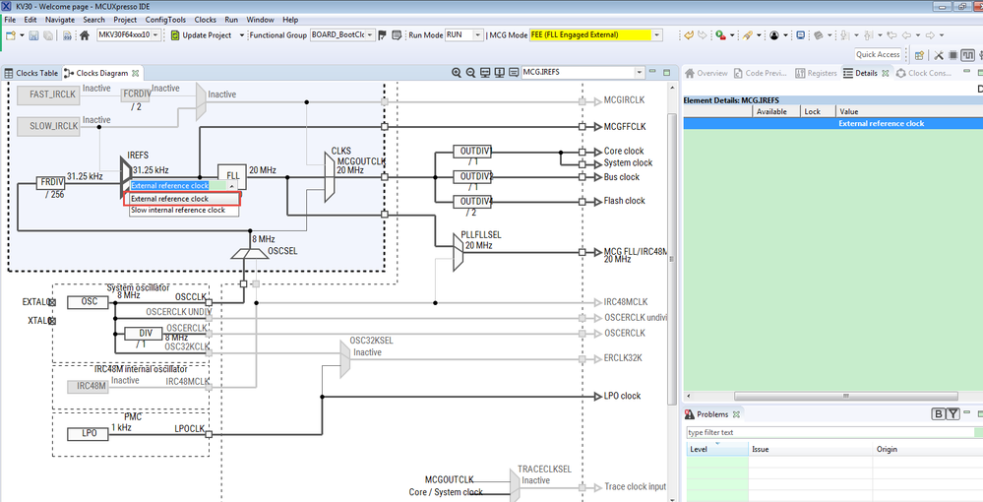983x502 pixels.
Task: Click the Save icon in the toolbar
Action: [33, 35]
